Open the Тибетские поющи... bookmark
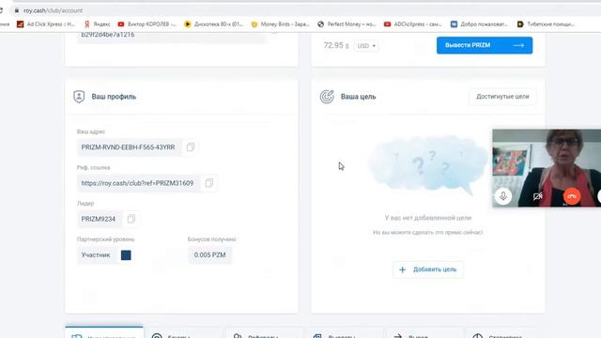 (x=546, y=24)
